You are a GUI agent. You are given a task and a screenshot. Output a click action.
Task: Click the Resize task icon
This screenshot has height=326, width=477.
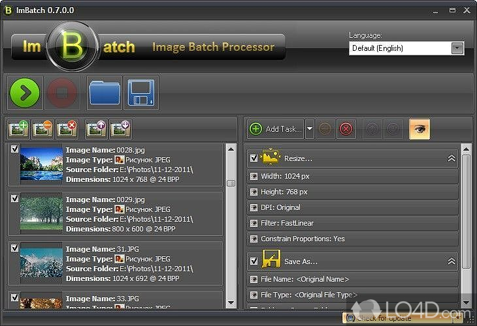(271, 157)
